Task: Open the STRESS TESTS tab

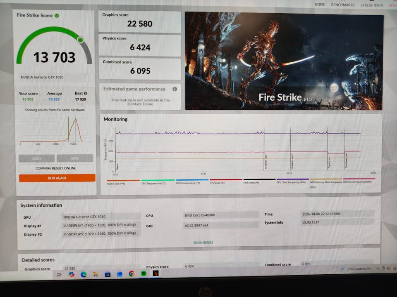Action: click(372, 5)
